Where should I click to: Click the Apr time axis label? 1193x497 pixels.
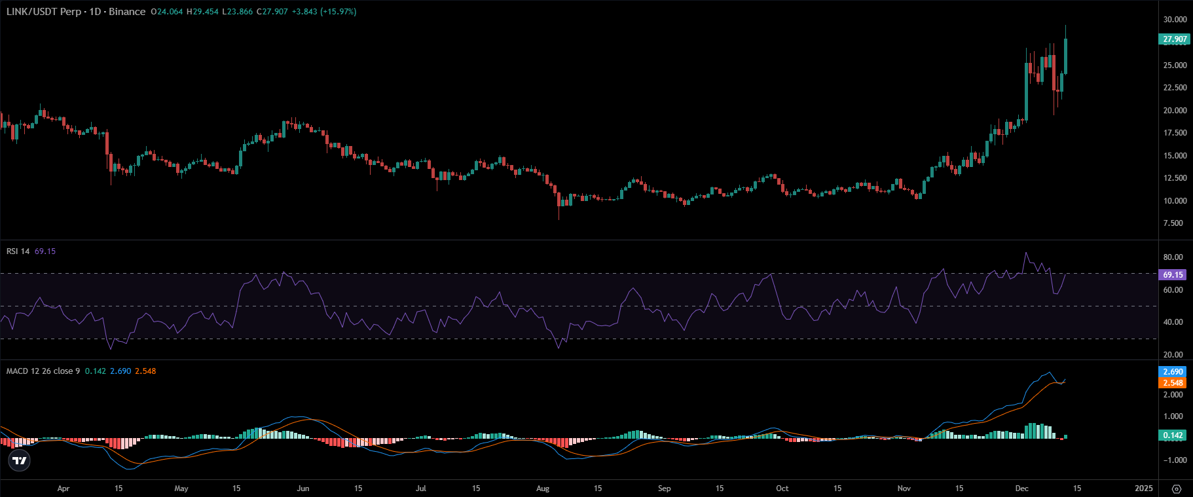(64, 488)
